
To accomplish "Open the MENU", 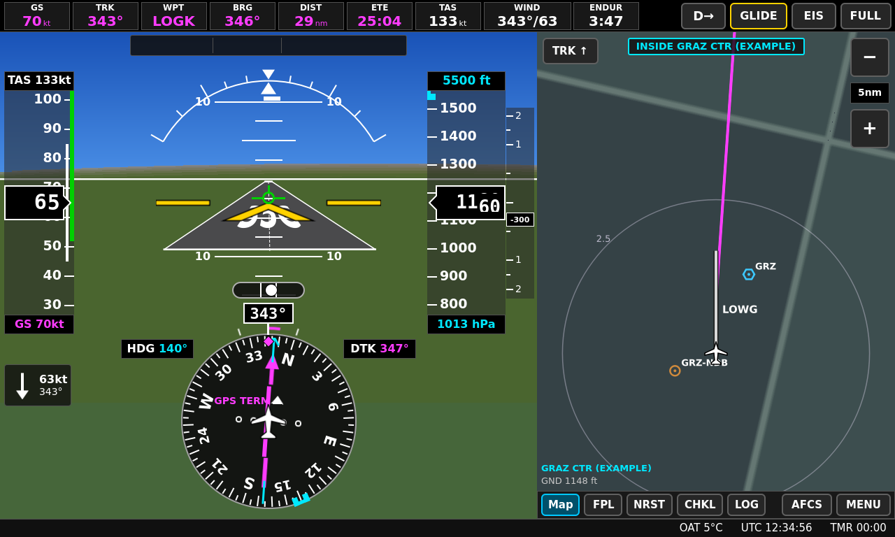I will (x=864, y=505).
